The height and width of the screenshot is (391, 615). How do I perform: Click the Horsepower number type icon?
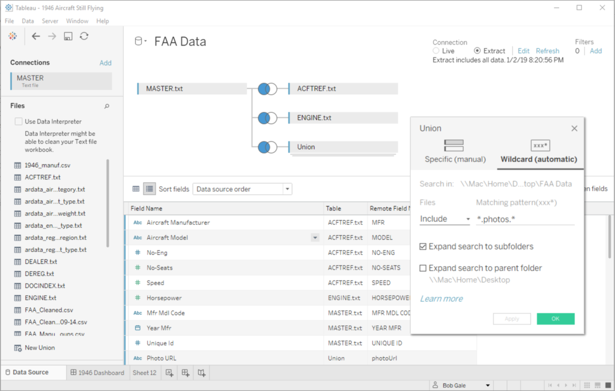(x=138, y=298)
